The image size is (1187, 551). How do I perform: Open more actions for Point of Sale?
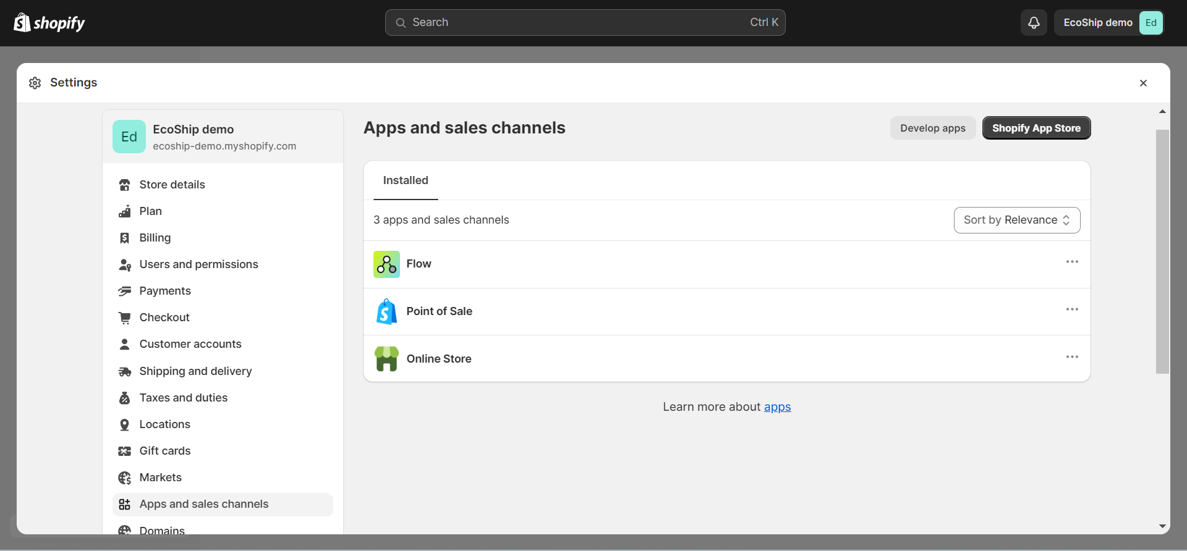(x=1072, y=309)
